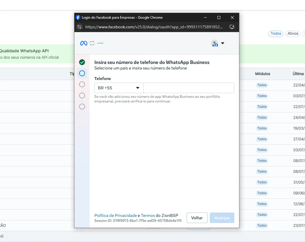This screenshot has height=242, width=305.
Task: Click the Facebook profile avatar icon
Action: click(x=214, y=43)
